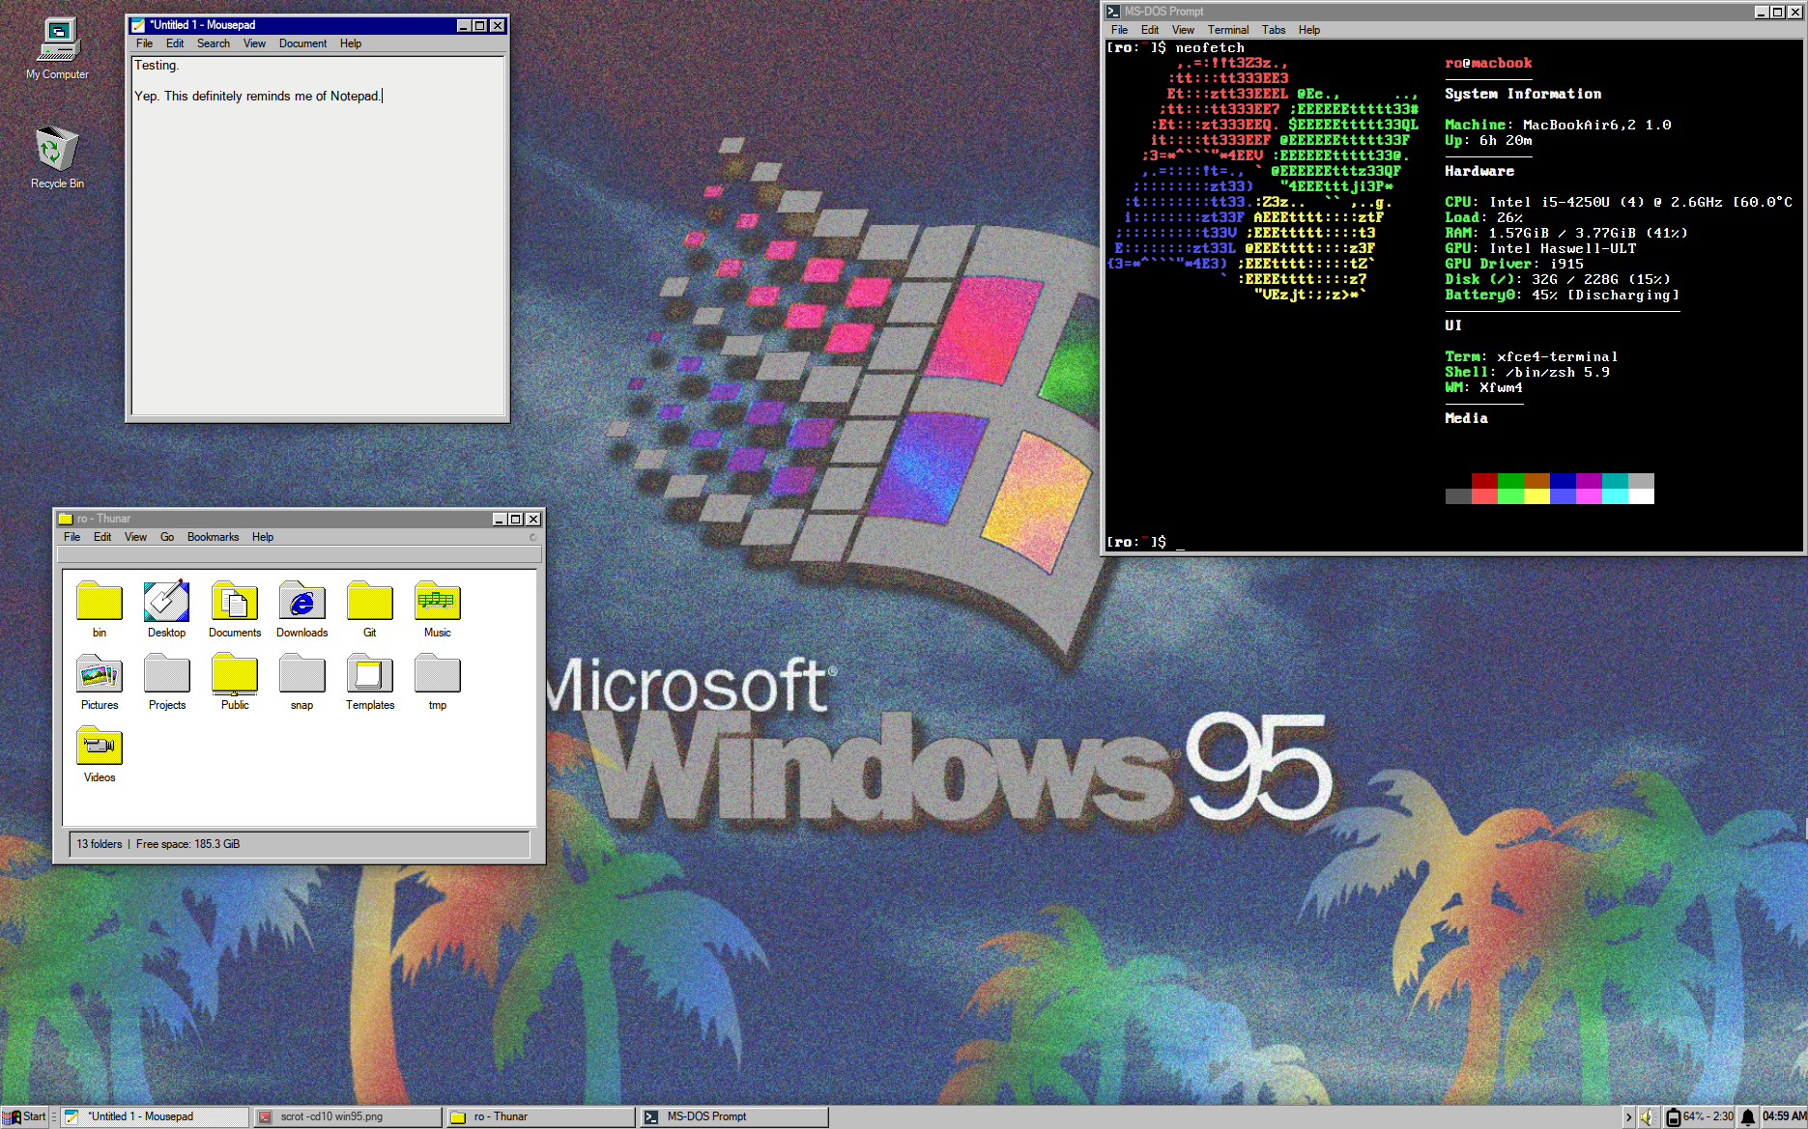This screenshot has height=1129, width=1808.
Task: Open the notification bell in the tray
Action: (x=1748, y=1116)
